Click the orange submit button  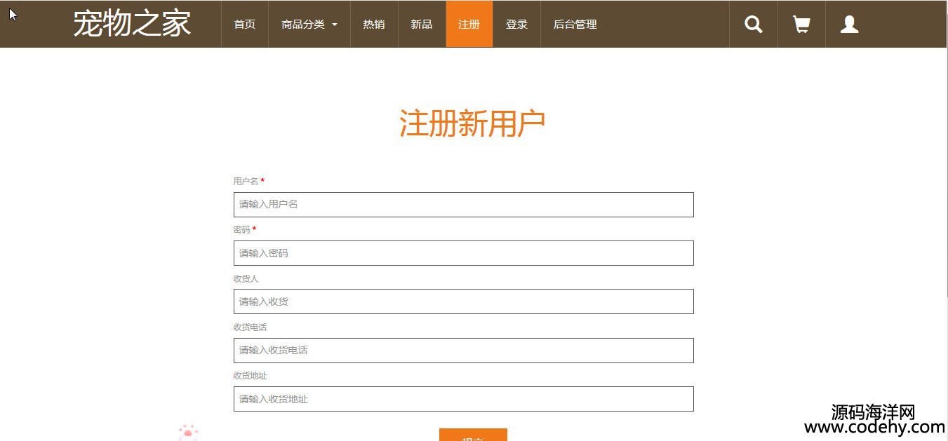click(473, 435)
